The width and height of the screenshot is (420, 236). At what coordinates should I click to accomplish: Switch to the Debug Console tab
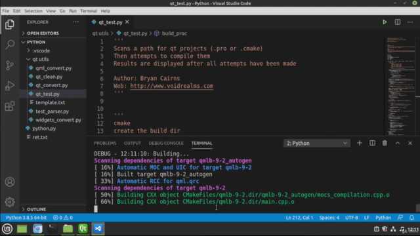click(166, 143)
